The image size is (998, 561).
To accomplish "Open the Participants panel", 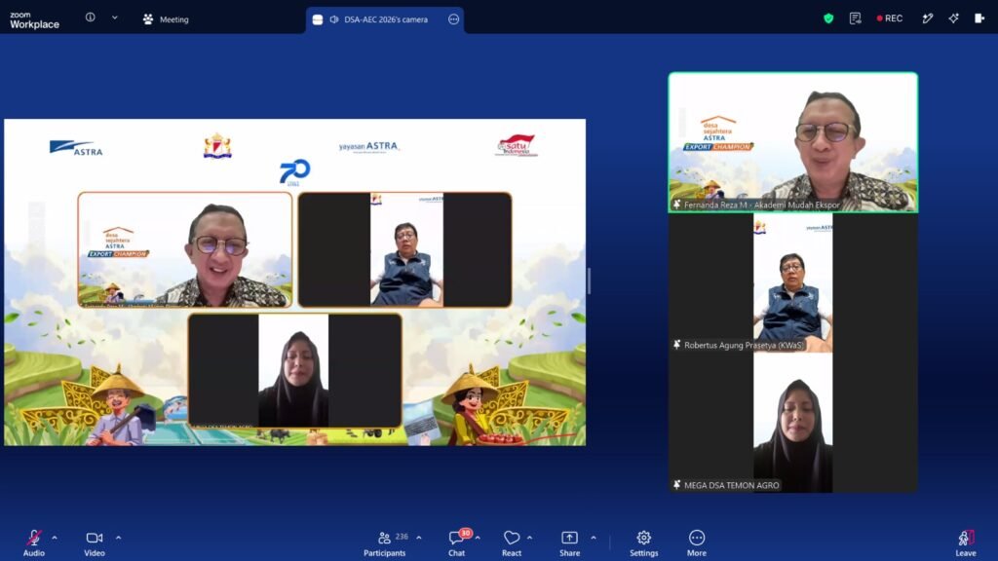I will [384, 543].
